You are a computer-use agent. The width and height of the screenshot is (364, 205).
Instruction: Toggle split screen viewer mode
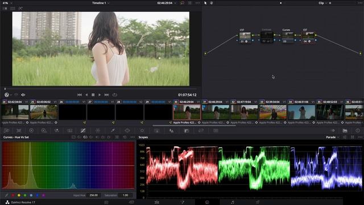(13, 9)
